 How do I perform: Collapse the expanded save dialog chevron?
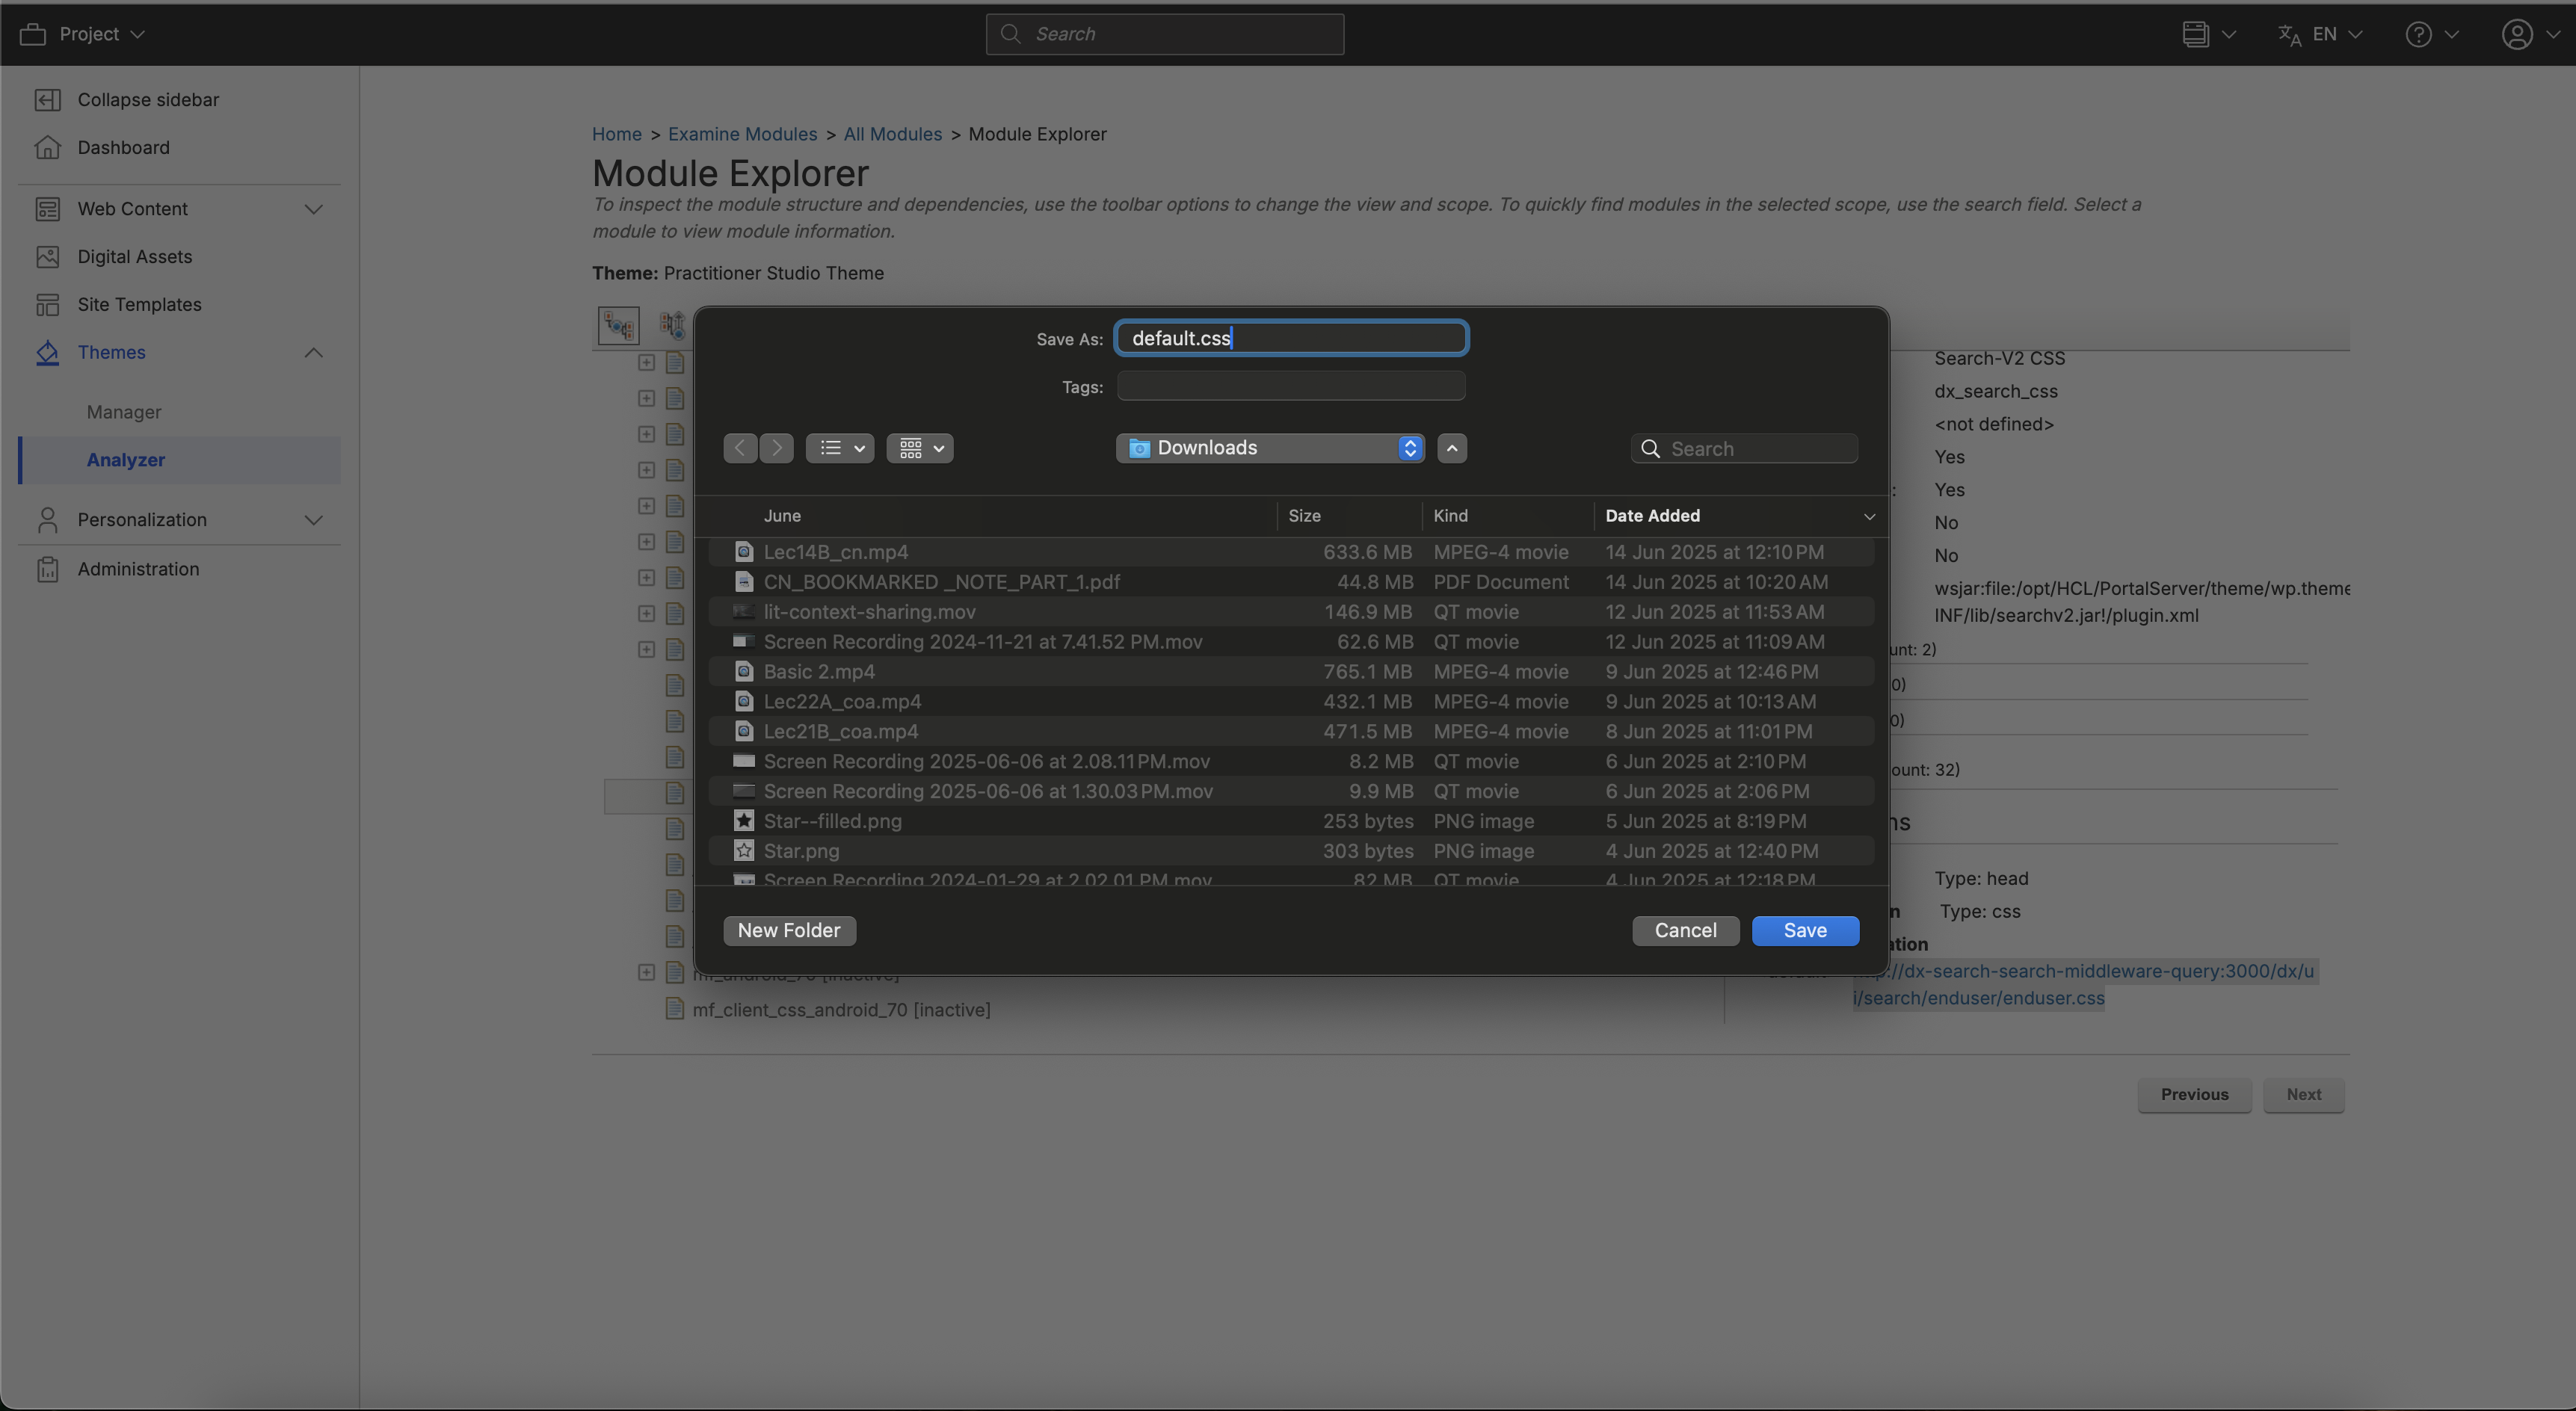point(1452,448)
